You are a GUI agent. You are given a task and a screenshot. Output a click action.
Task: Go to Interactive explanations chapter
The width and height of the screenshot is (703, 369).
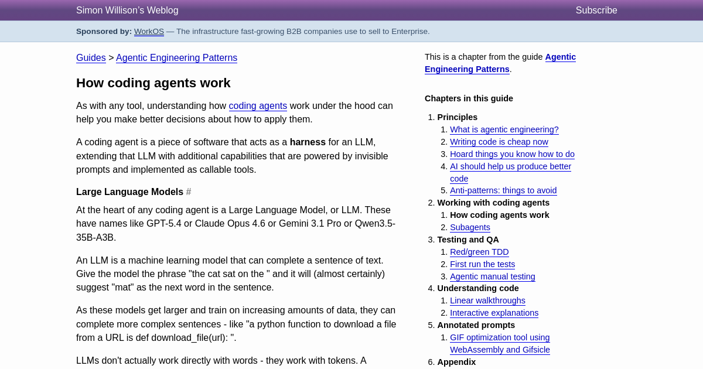tap(494, 313)
